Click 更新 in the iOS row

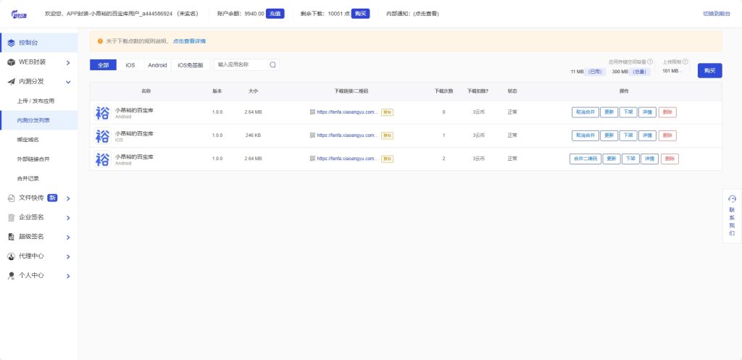[609, 135]
